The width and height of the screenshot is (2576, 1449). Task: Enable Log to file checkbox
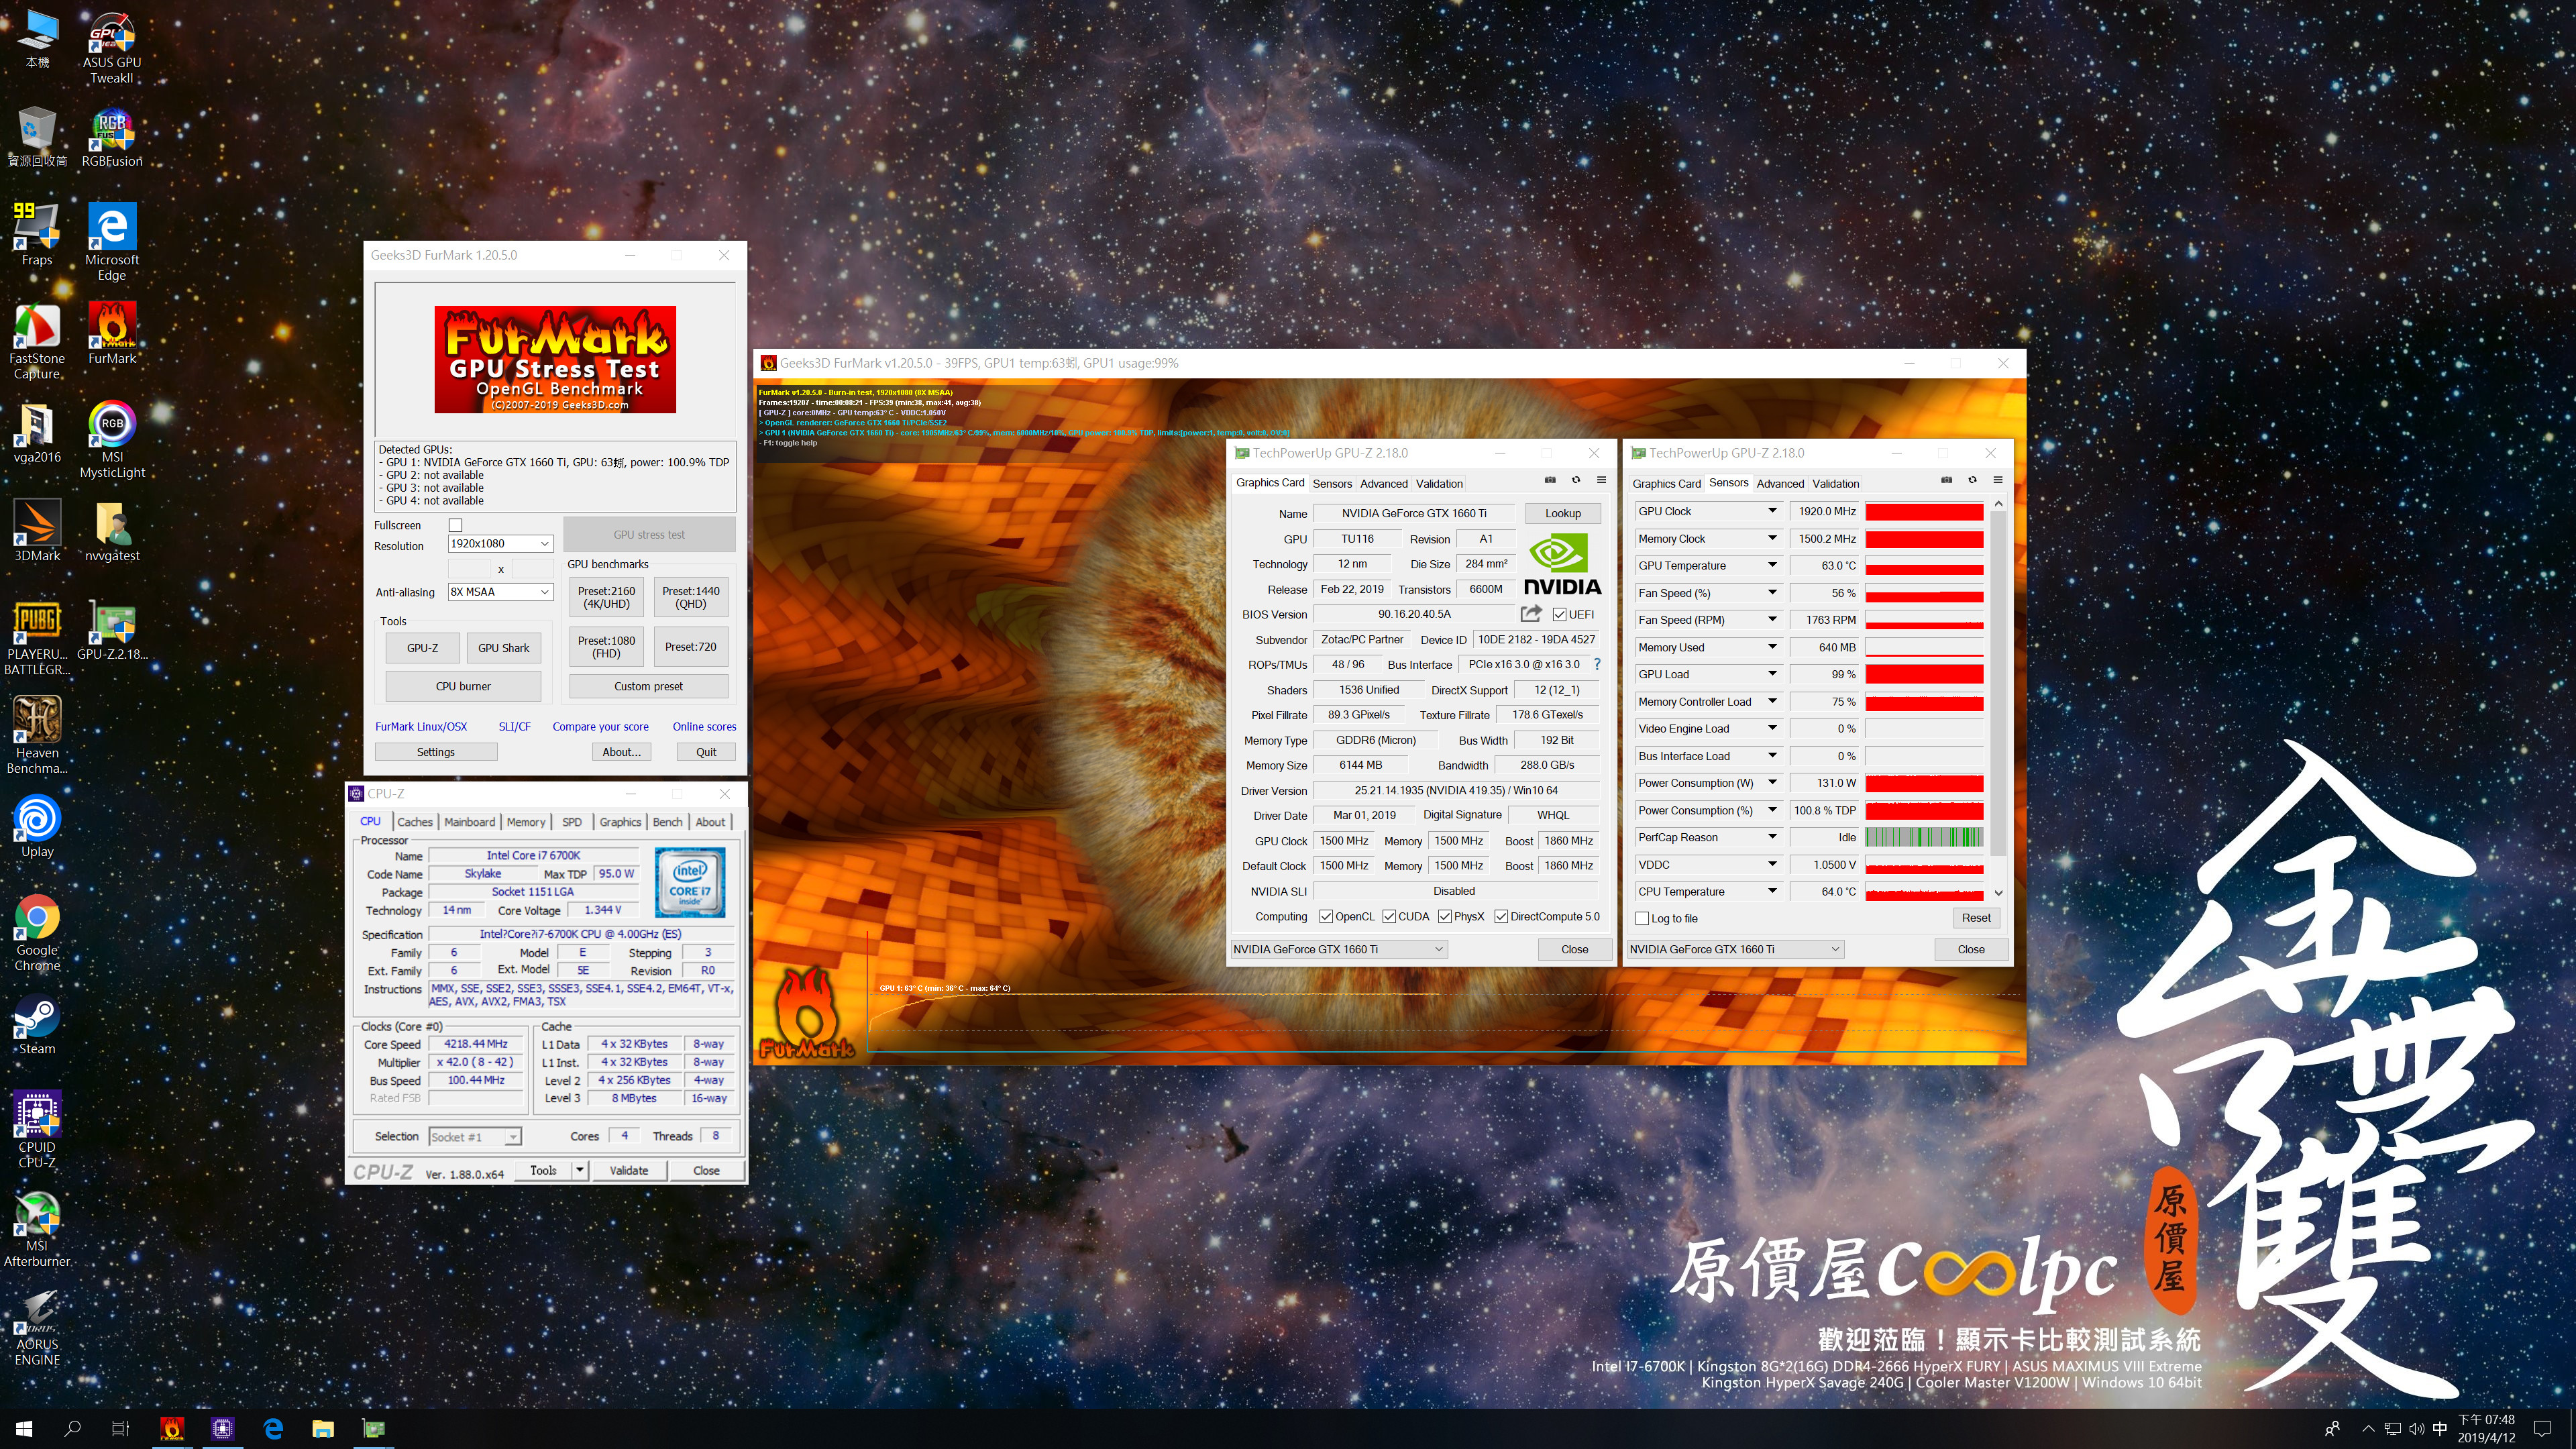click(x=1642, y=918)
